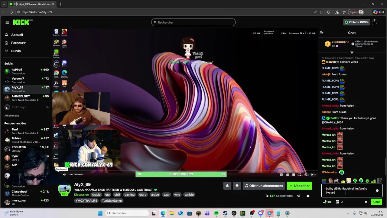Share the stream via share icon

point(298,196)
